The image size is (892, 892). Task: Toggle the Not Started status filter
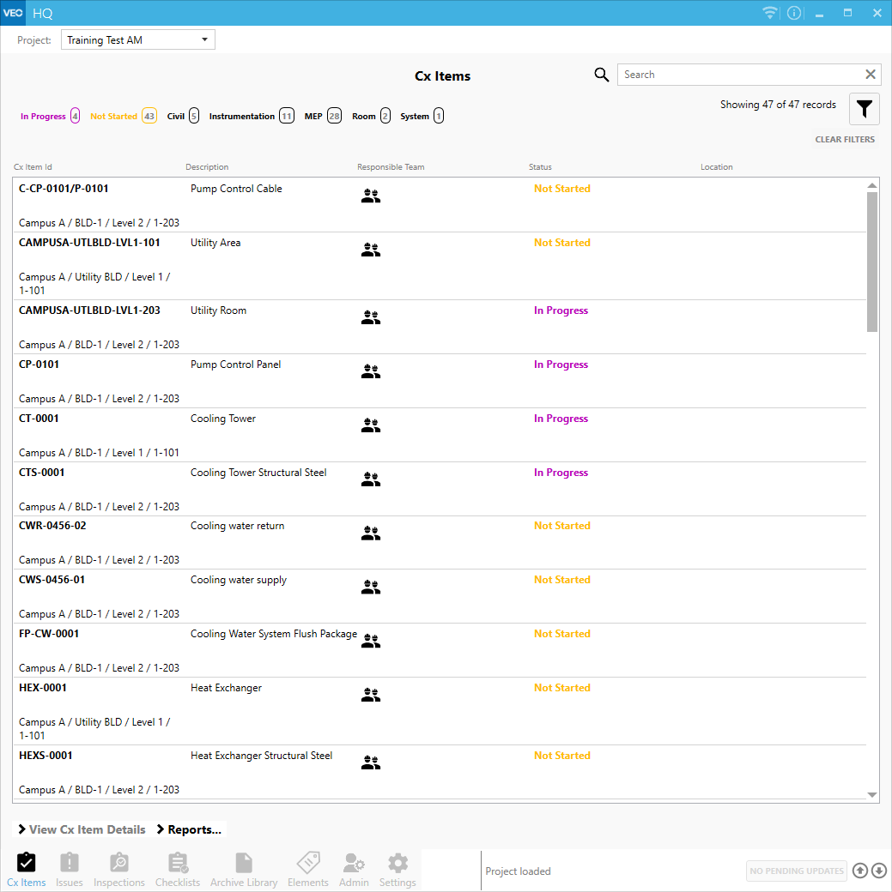click(123, 117)
